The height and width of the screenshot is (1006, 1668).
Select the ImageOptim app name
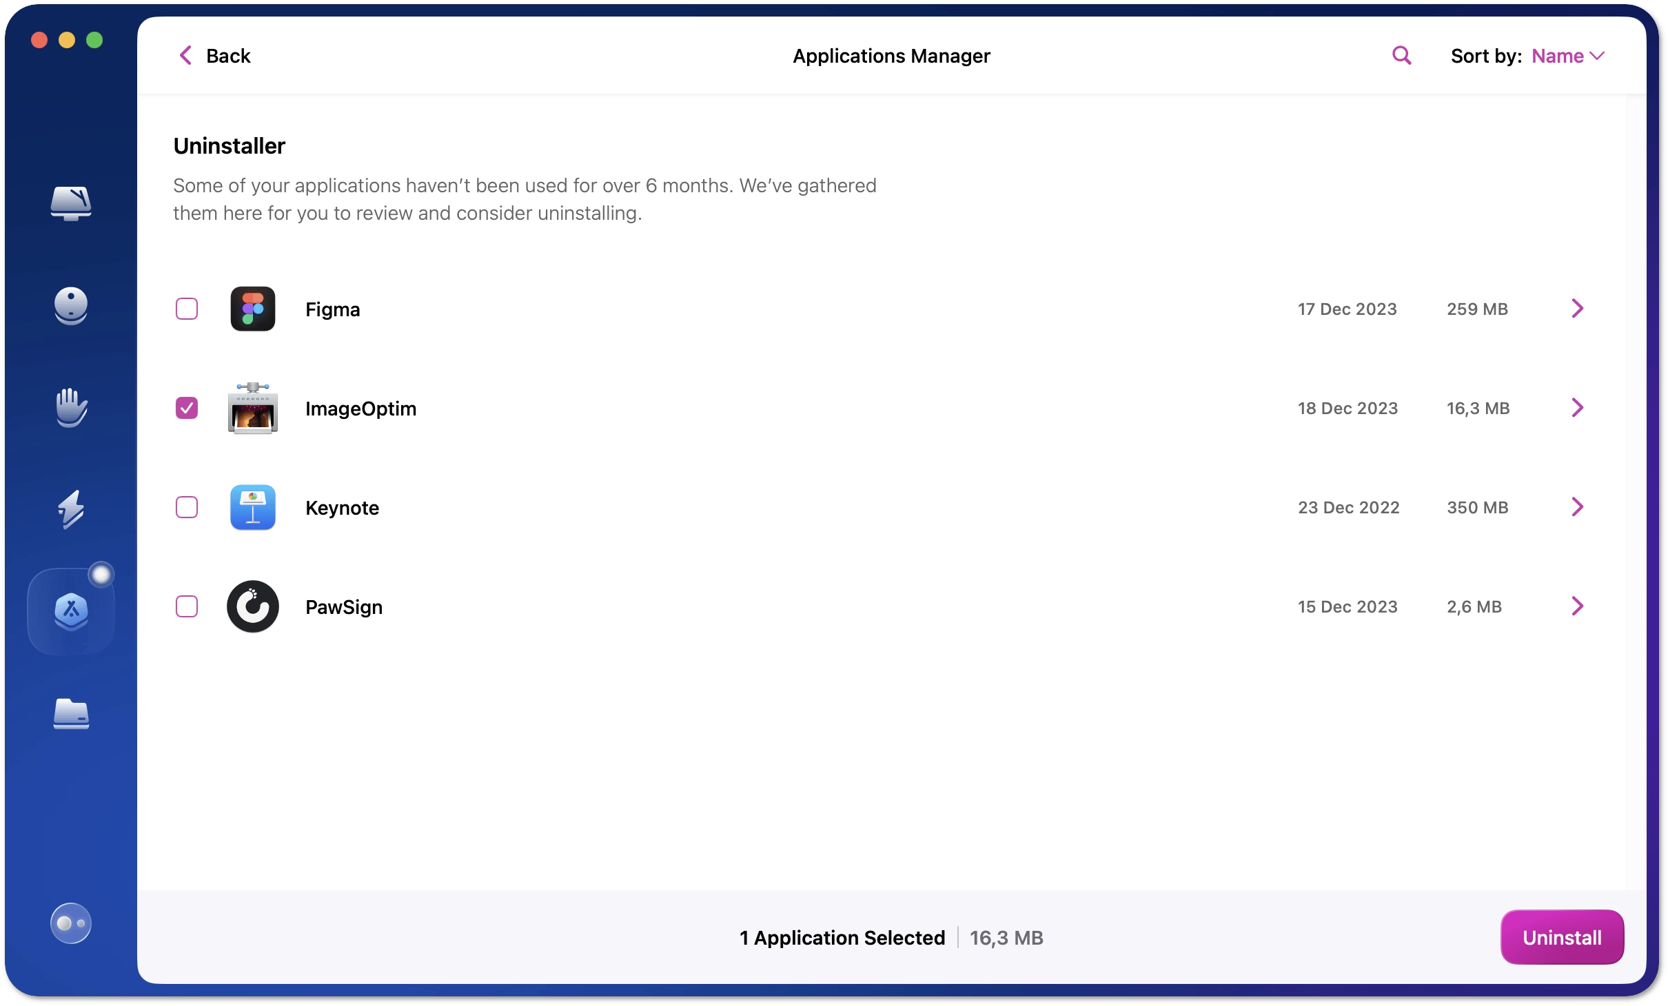point(360,409)
